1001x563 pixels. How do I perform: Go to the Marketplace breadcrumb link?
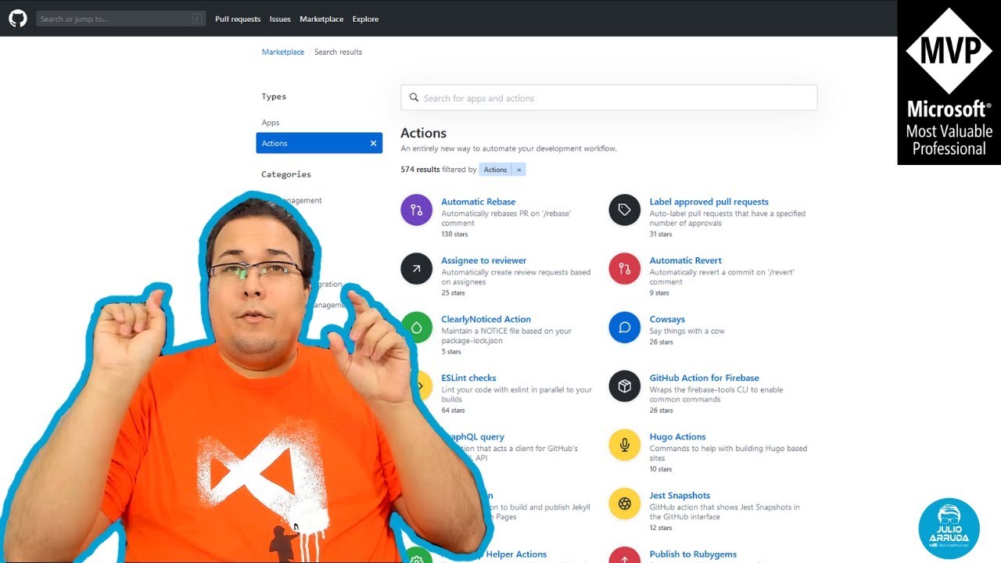point(283,52)
